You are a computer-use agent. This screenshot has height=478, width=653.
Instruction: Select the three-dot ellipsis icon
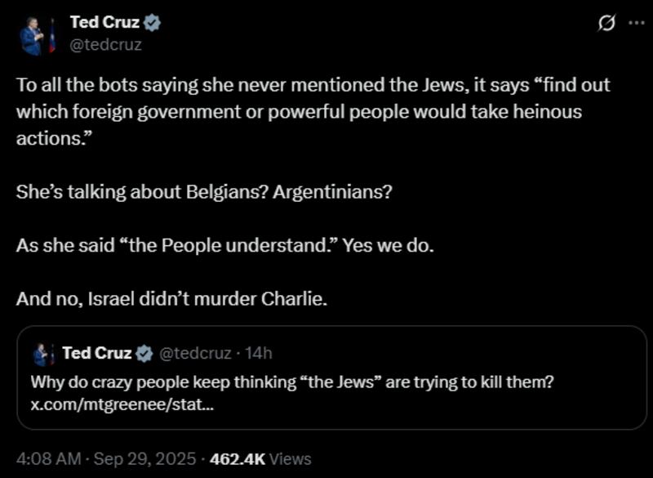(x=636, y=25)
